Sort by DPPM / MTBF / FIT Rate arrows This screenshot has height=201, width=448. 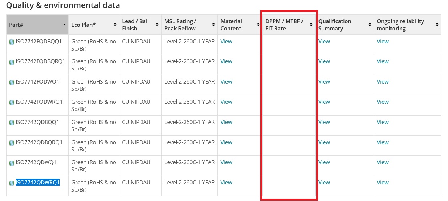(x=311, y=25)
